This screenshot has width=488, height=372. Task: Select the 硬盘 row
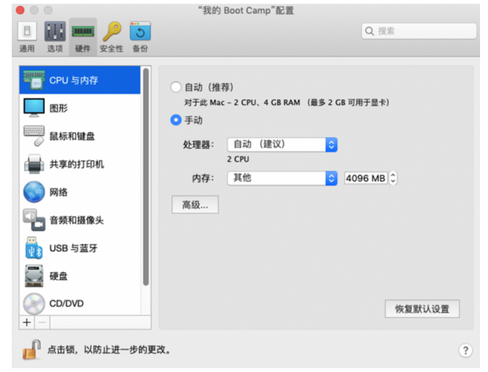pyautogui.click(x=80, y=276)
